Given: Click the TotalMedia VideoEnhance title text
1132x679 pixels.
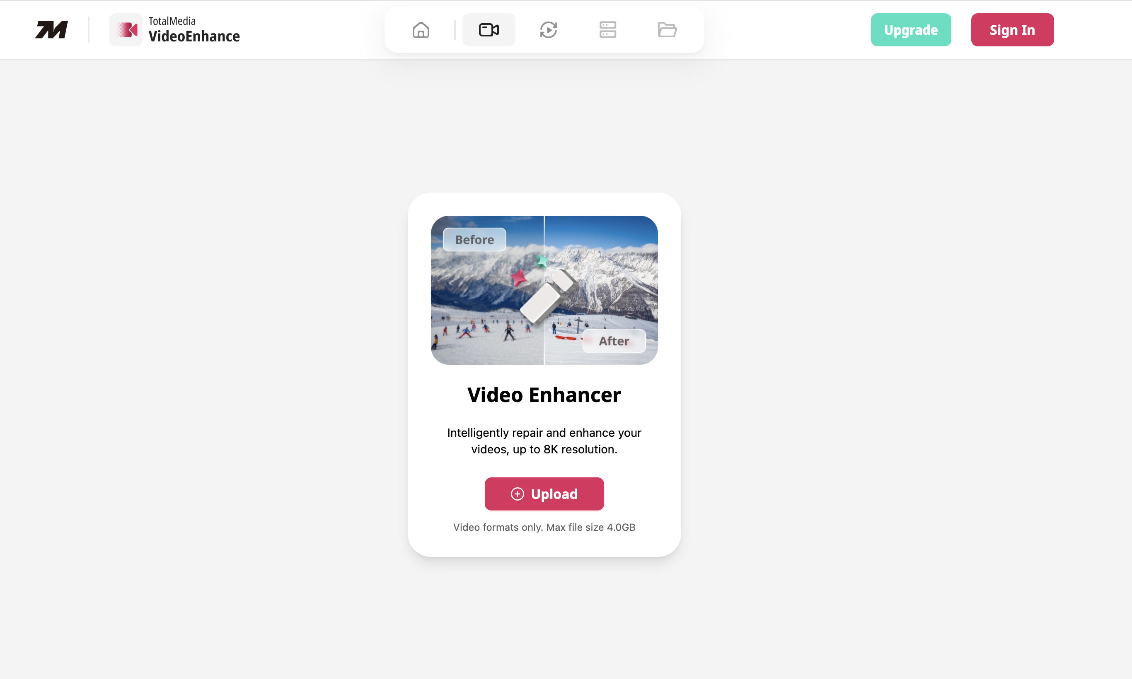Looking at the screenshot, I should pos(194,30).
